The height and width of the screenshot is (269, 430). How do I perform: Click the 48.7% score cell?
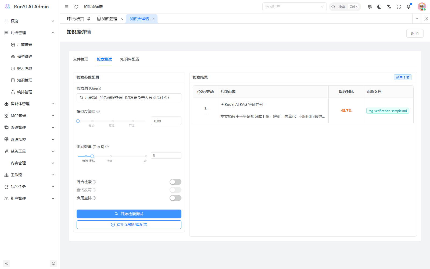(x=346, y=111)
